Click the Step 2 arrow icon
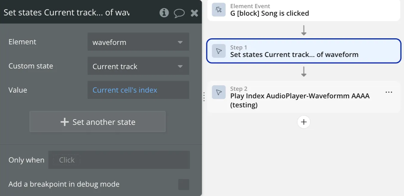Viewport: 404px width, 196px height. (219, 92)
